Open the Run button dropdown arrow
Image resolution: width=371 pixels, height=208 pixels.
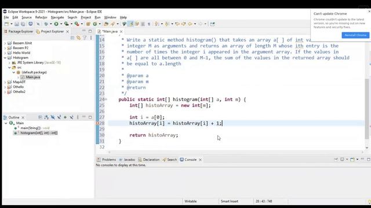pos(61,24)
